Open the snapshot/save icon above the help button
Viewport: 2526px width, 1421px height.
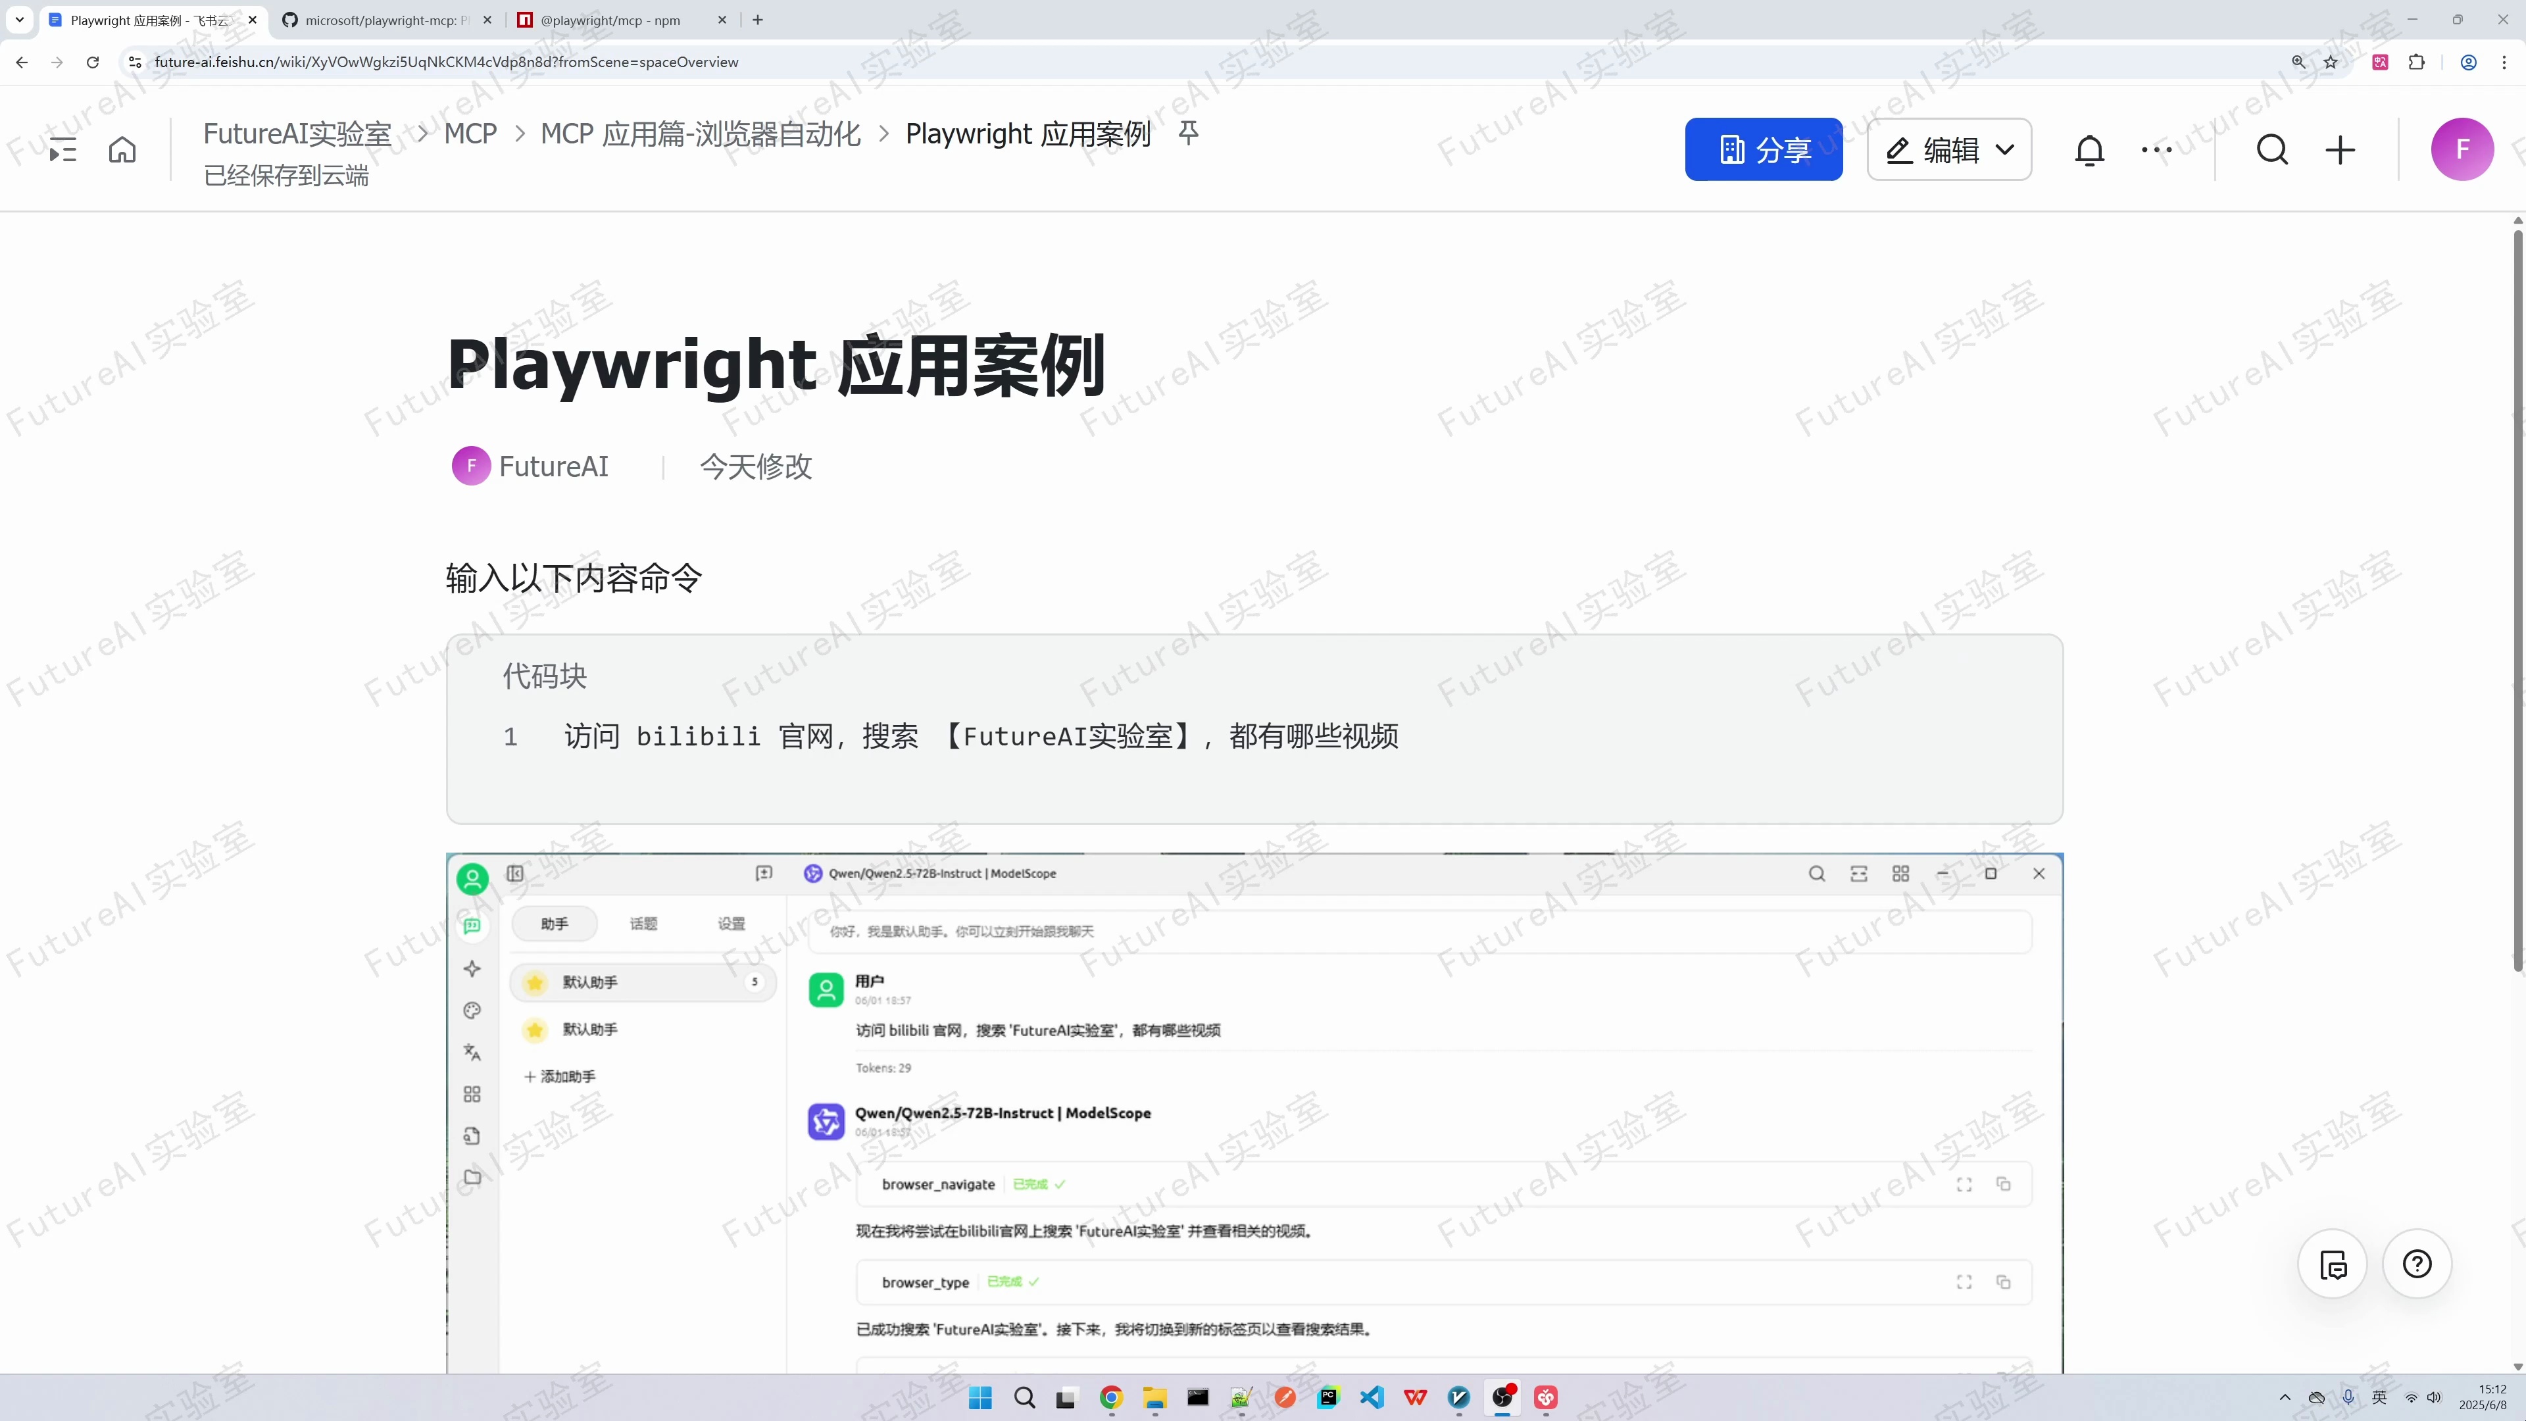point(2333,1264)
